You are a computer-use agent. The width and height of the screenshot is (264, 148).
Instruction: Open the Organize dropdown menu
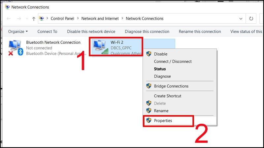(18, 32)
